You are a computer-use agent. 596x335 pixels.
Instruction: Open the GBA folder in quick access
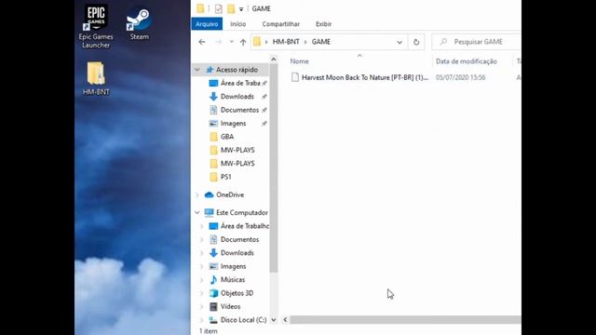pyautogui.click(x=227, y=137)
